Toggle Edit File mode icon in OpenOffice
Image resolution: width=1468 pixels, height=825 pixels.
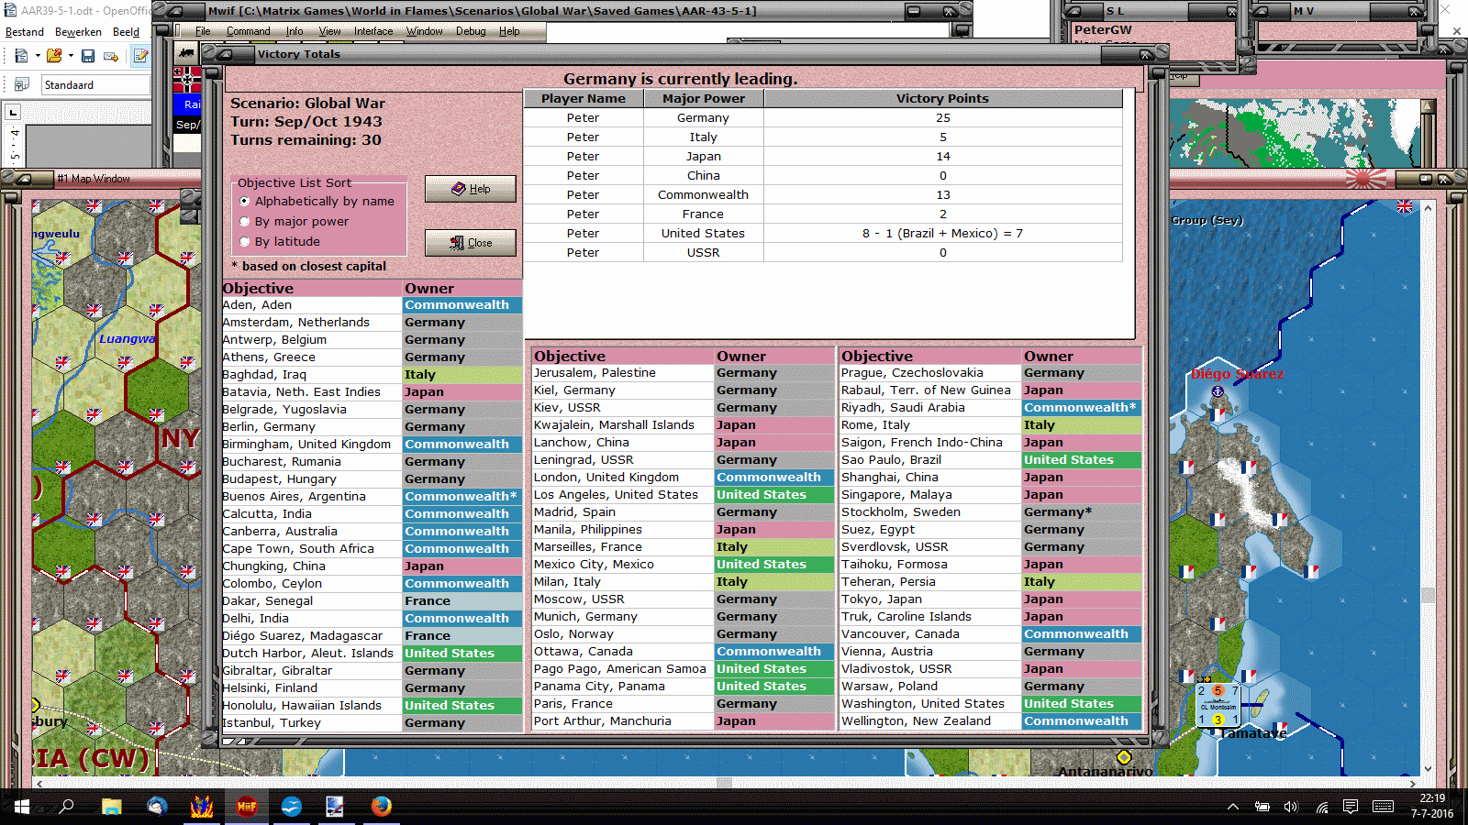point(141,57)
